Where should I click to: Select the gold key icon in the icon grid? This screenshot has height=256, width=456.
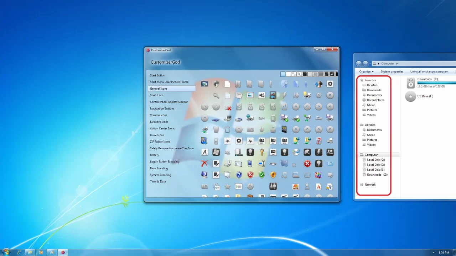point(262,152)
